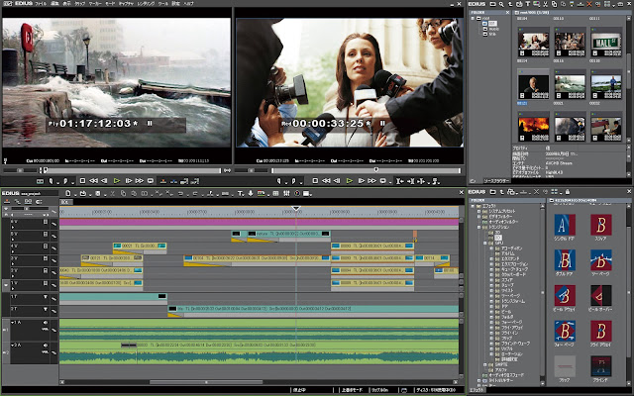Click the lock icon in effects panel
The image size is (634, 396).
568,192
